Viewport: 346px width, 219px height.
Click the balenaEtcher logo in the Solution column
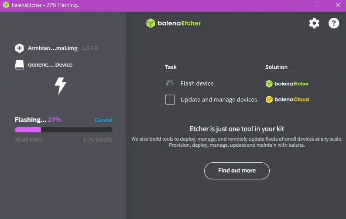pyautogui.click(x=287, y=84)
